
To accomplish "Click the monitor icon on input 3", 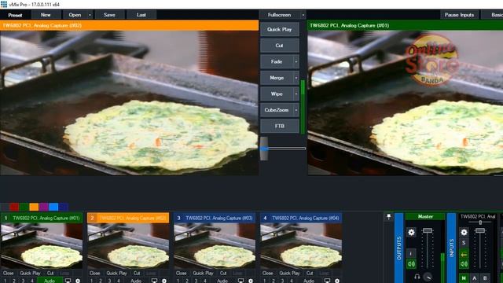I will tap(240, 281).
